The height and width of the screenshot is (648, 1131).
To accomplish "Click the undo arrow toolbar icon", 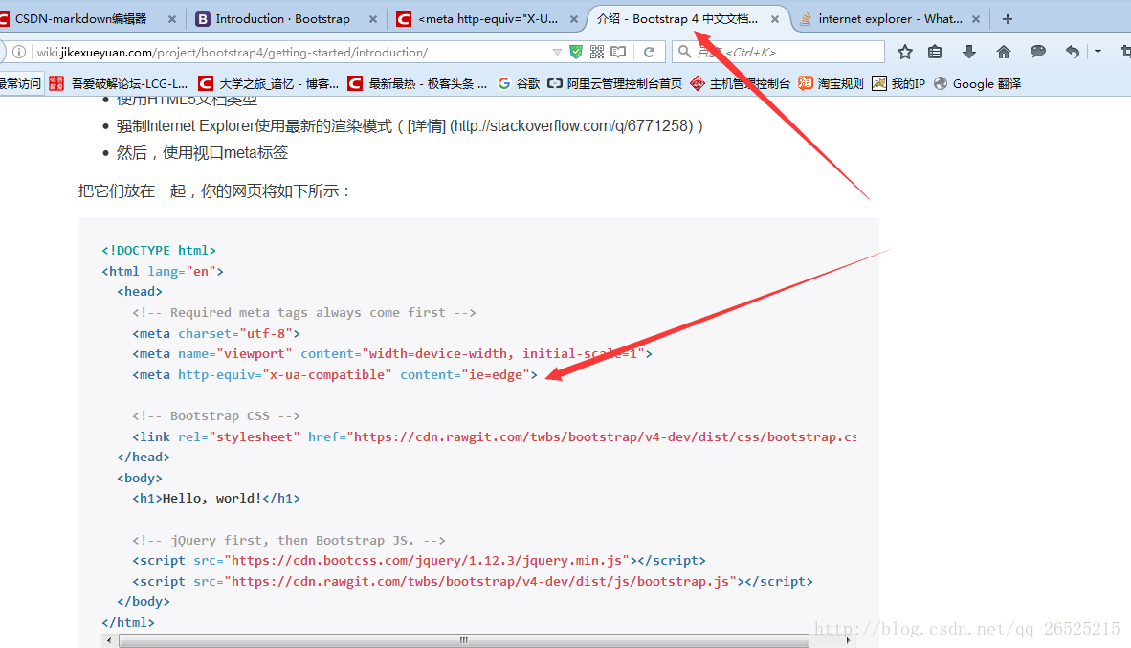I will pyautogui.click(x=1073, y=52).
